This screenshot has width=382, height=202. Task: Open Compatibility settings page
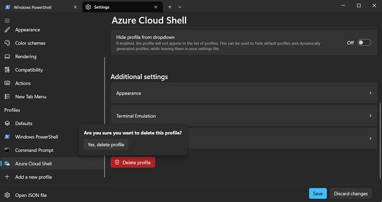(x=52, y=70)
